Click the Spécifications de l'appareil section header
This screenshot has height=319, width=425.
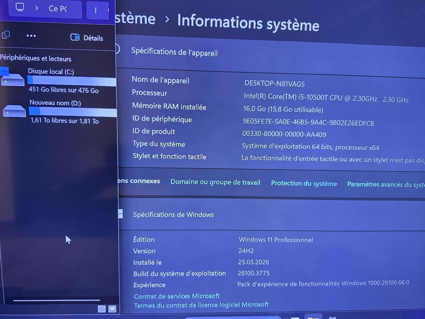[175, 52]
